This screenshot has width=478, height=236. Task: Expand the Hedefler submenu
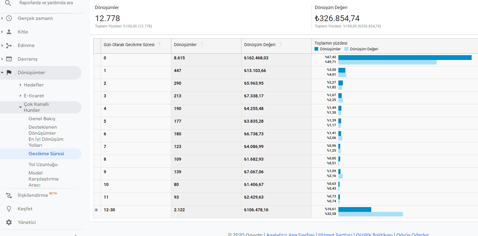[x=21, y=85]
